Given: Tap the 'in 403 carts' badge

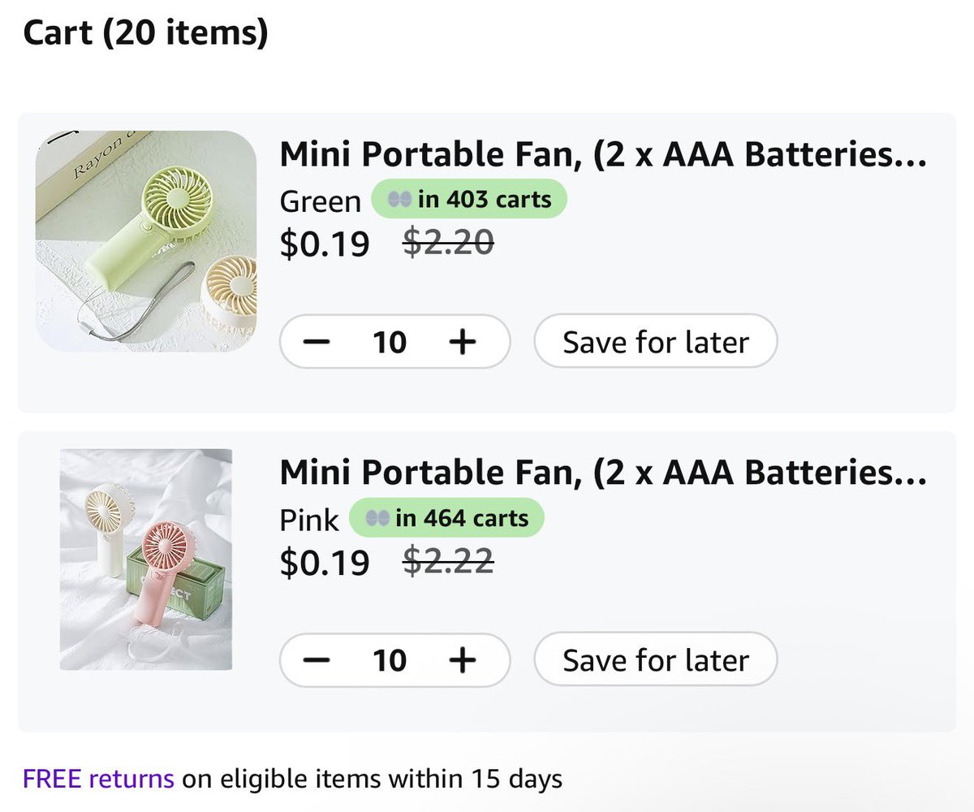Looking at the screenshot, I should 469,199.
